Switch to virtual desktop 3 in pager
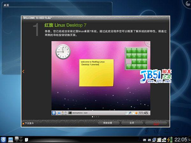This screenshot has height=143, width=191. pos(17,141)
